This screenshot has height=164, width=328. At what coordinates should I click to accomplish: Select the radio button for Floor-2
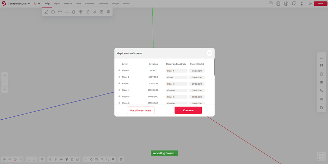[119, 77]
